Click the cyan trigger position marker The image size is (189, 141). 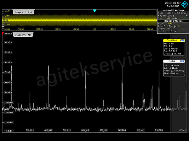(94, 11)
